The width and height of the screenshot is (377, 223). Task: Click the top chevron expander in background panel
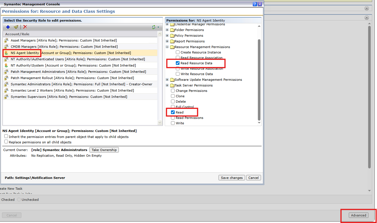pyautogui.click(x=367, y=9)
